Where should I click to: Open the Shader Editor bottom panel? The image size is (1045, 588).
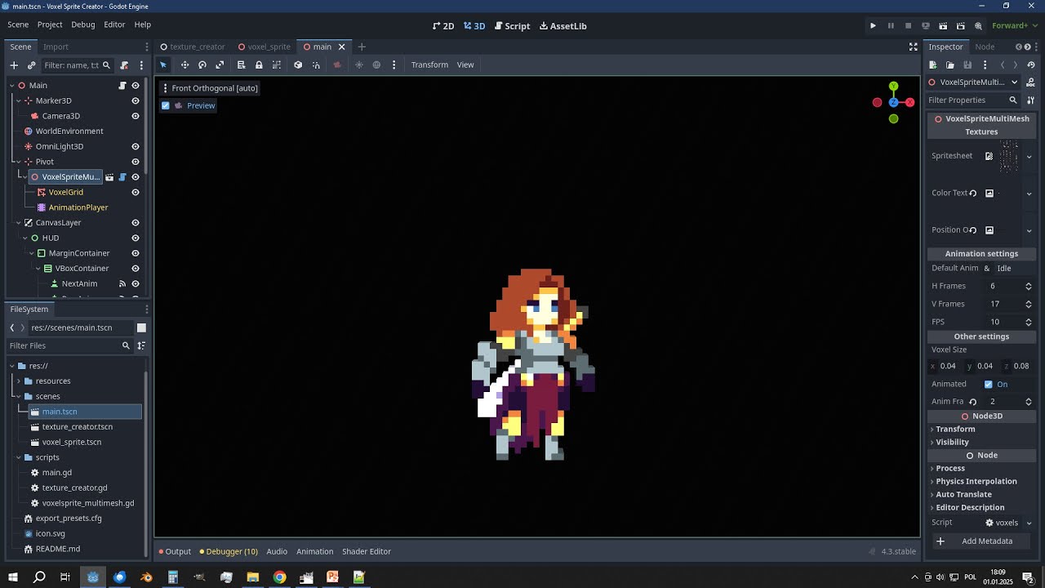coord(367,551)
